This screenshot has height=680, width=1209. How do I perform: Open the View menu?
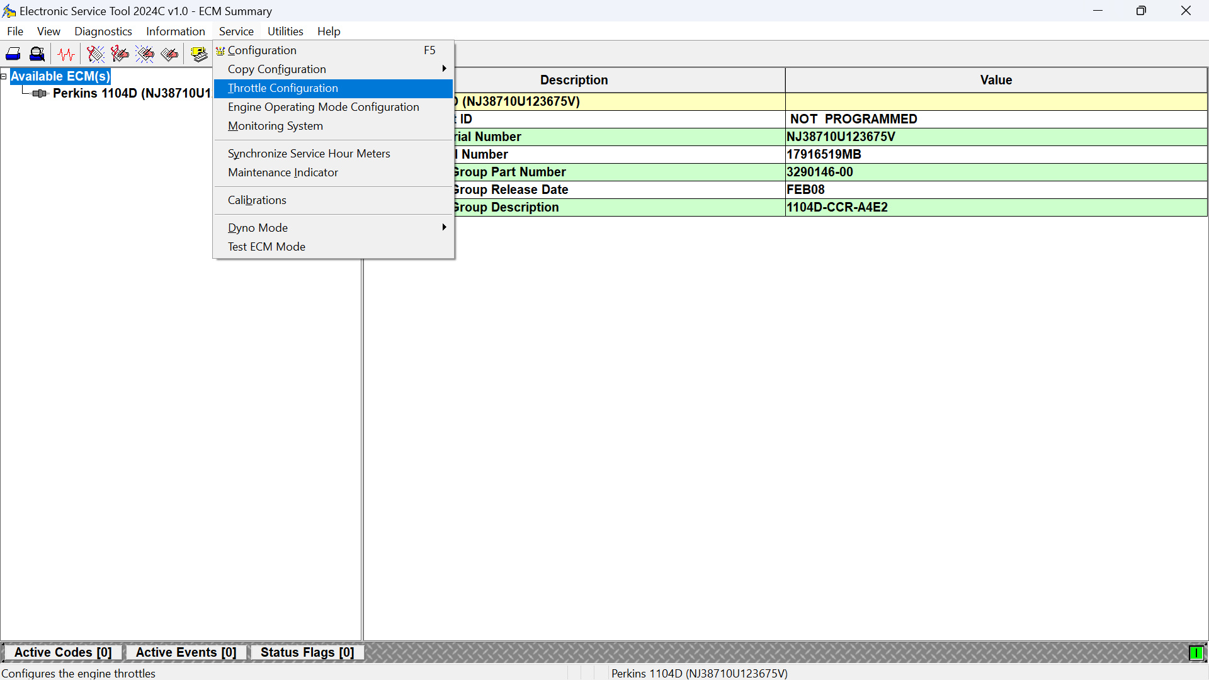(48, 31)
